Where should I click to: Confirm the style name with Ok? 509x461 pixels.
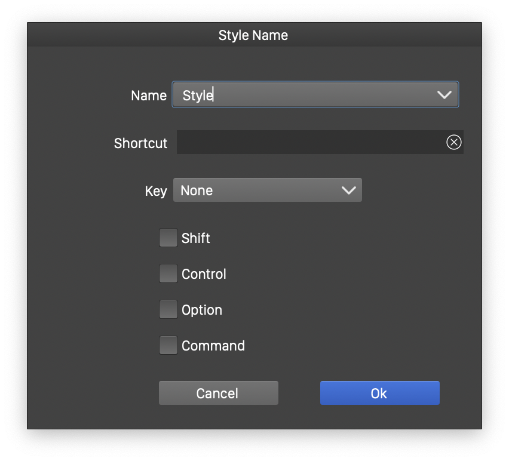(x=379, y=393)
